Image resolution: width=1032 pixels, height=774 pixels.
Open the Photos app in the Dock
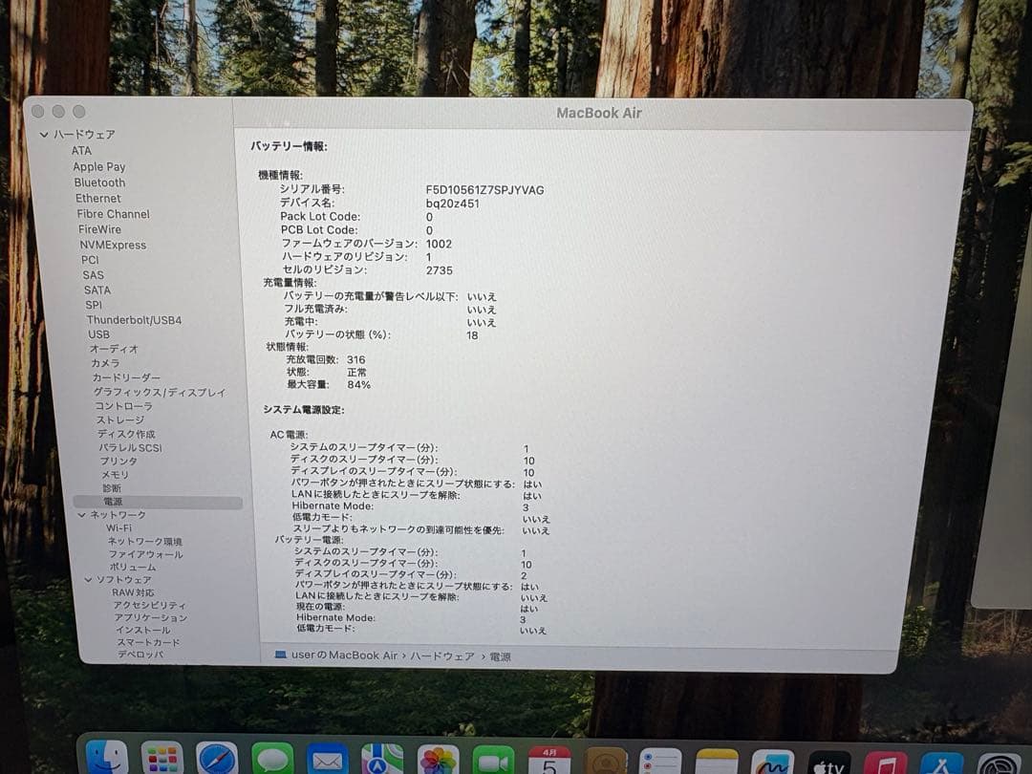pyautogui.click(x=439, y=762)
